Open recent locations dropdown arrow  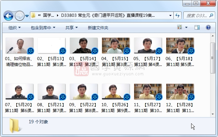[x=27, y=16]
